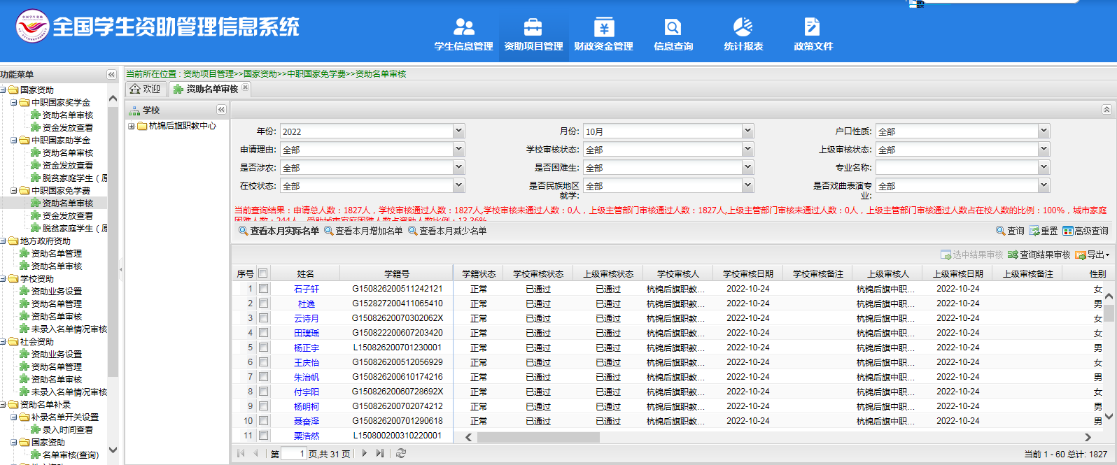1117x465 pixels.
Task: Click the 查询 search button
Action: (x=1010, y=231)
